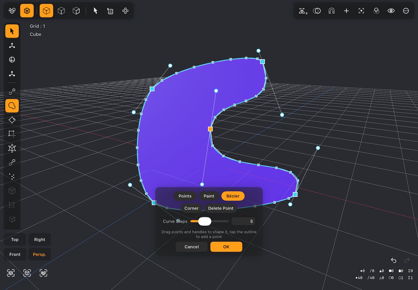
Task: Select the arrow selection tool in left sidebar
Action: pos(12,31)
